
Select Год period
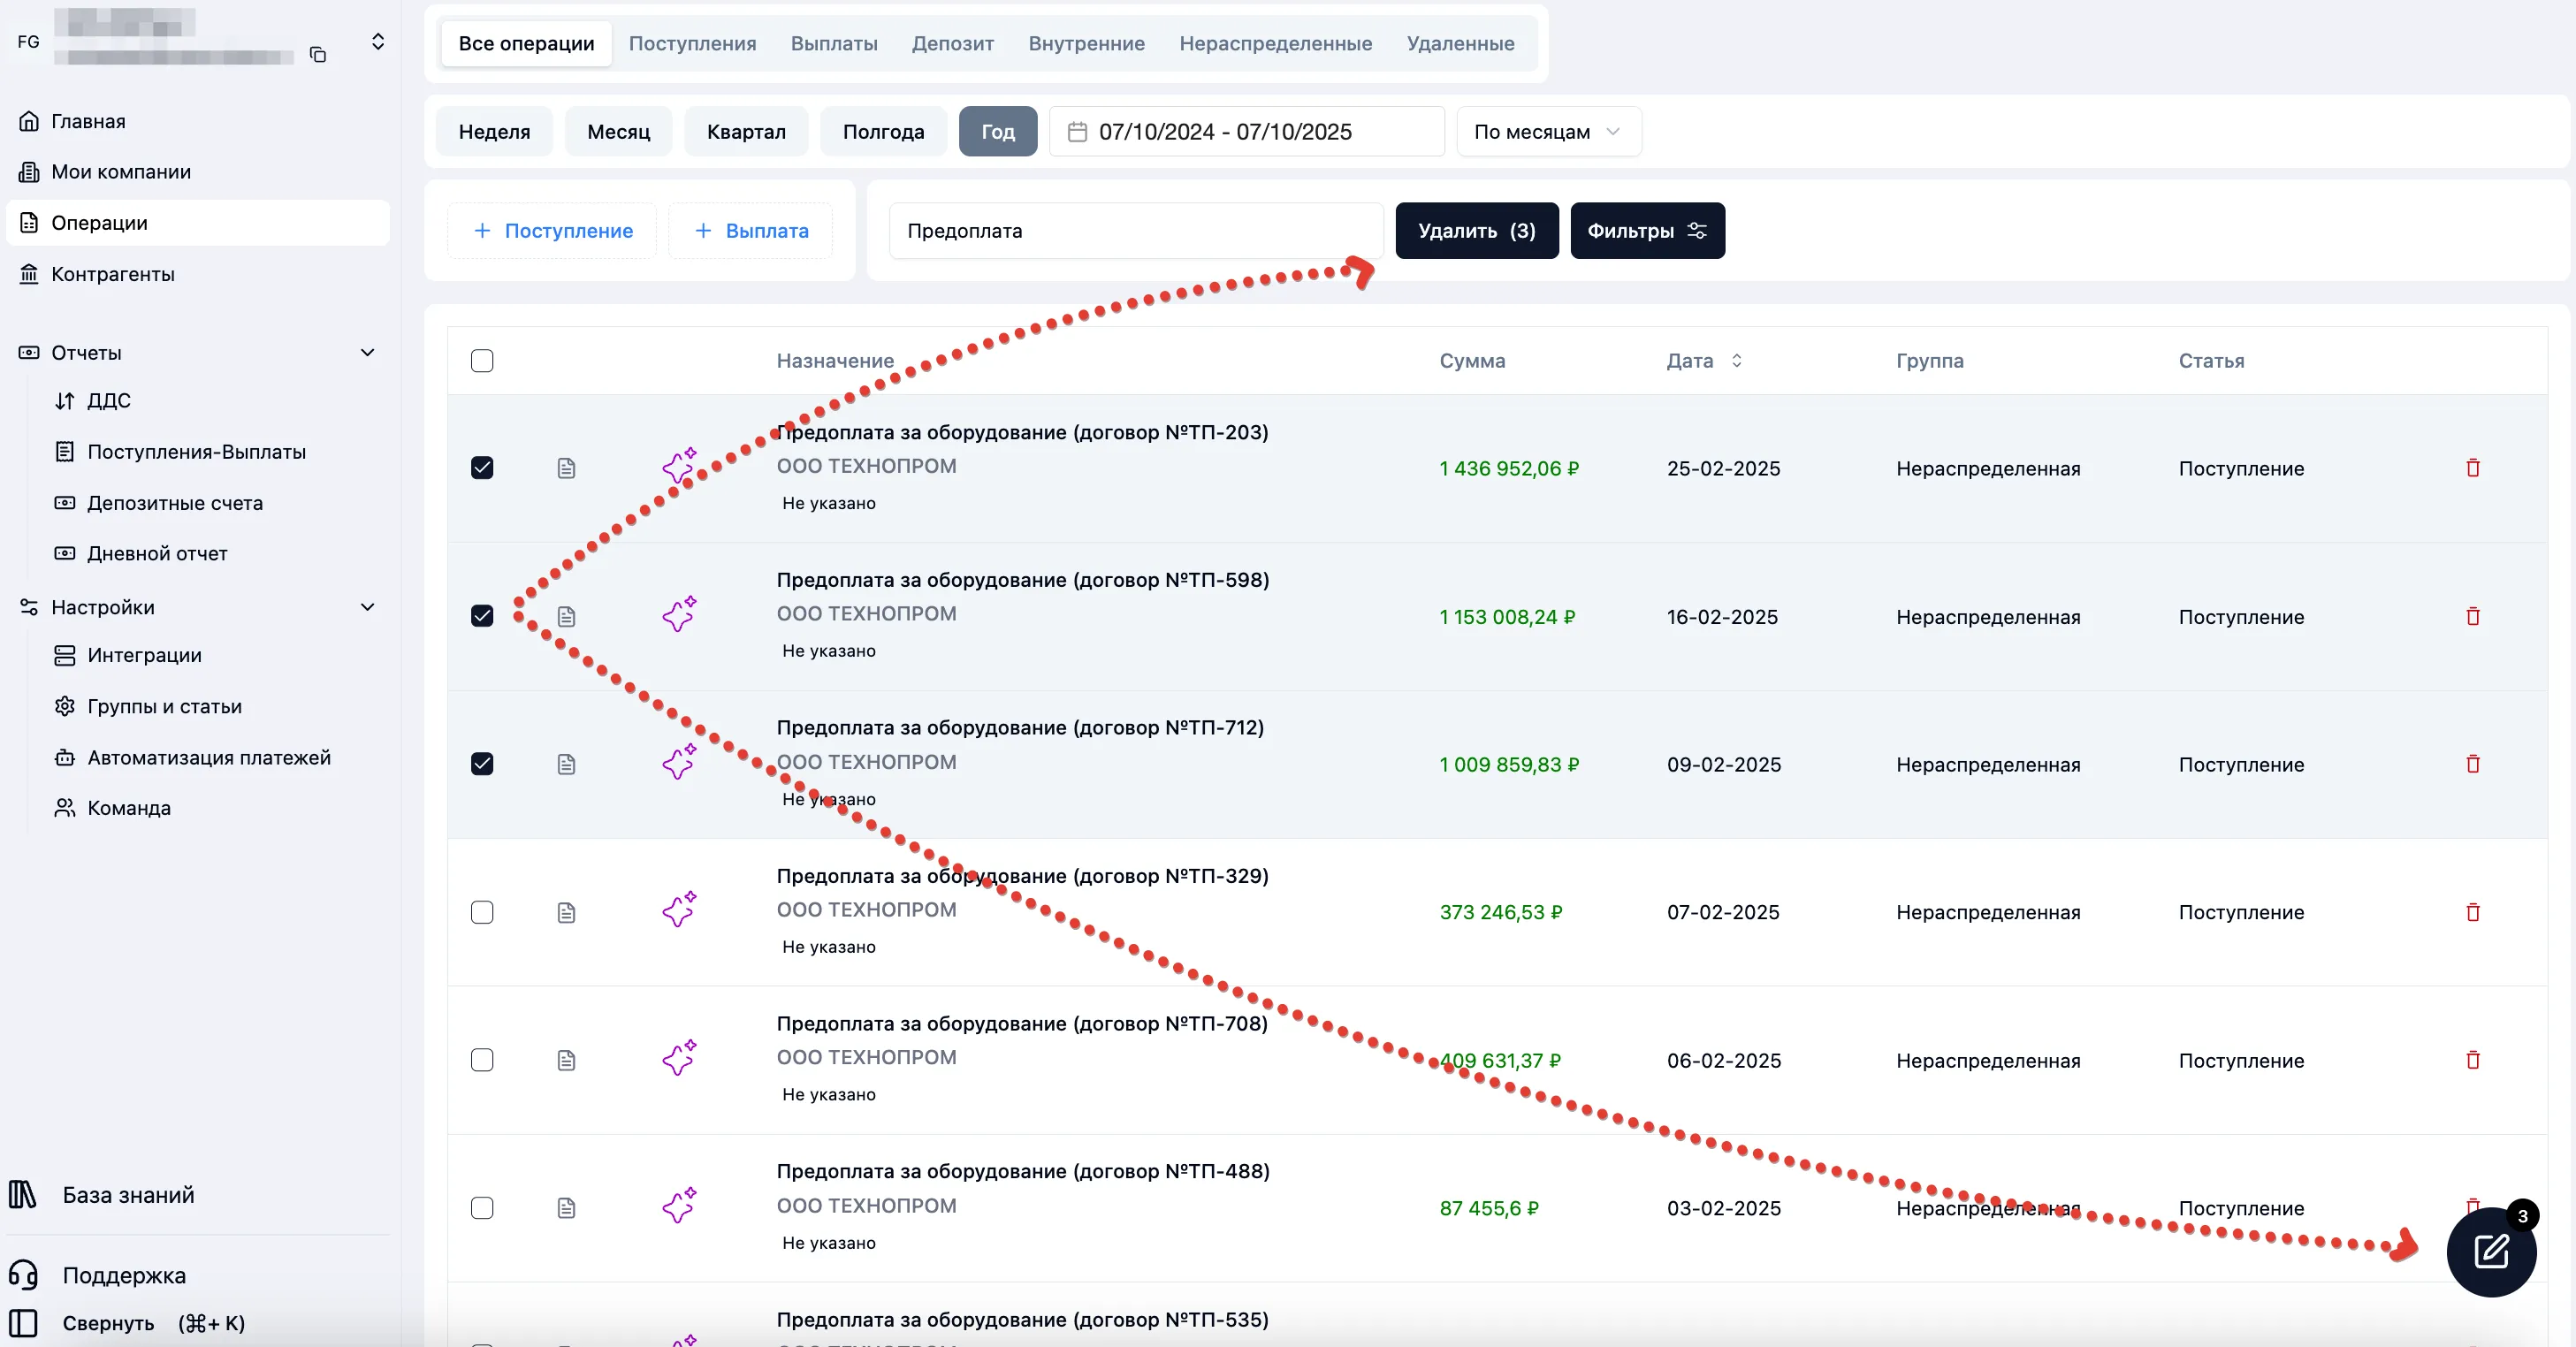[997, 131]
